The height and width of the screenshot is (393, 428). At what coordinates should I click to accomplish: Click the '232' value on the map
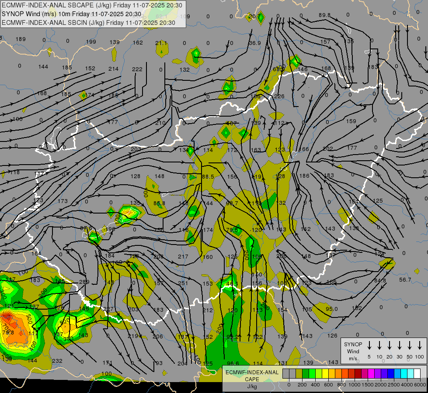(57, 361)
